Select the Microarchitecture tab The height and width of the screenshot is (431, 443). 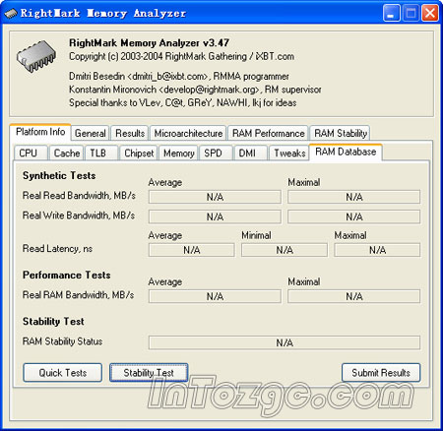click(x=188, y=133)
